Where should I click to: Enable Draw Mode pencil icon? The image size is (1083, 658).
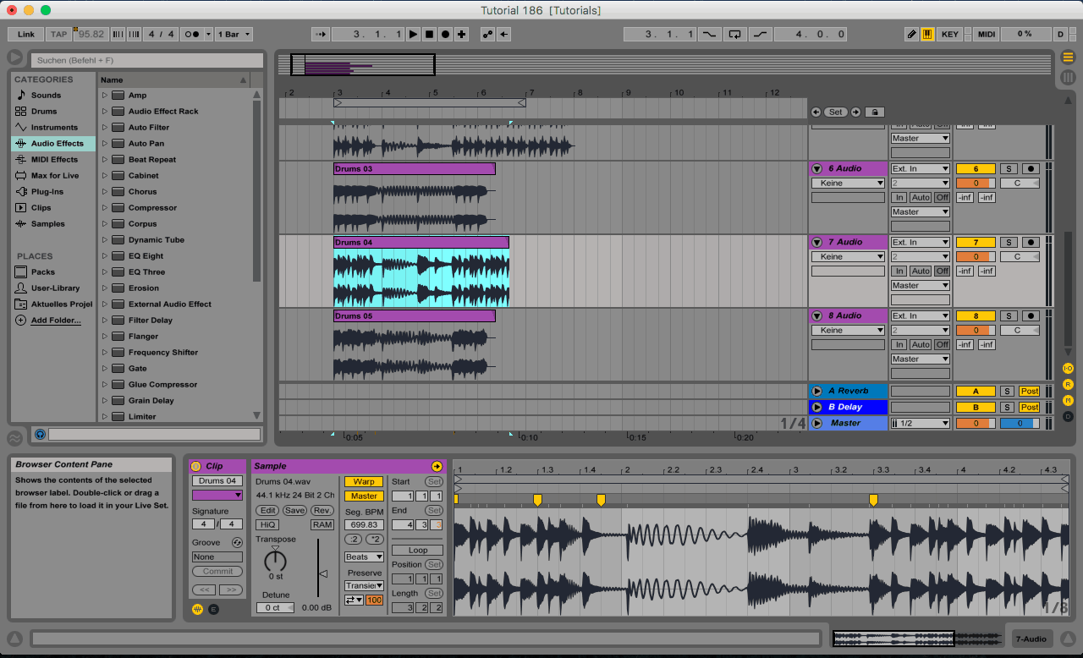pos(911,35)
